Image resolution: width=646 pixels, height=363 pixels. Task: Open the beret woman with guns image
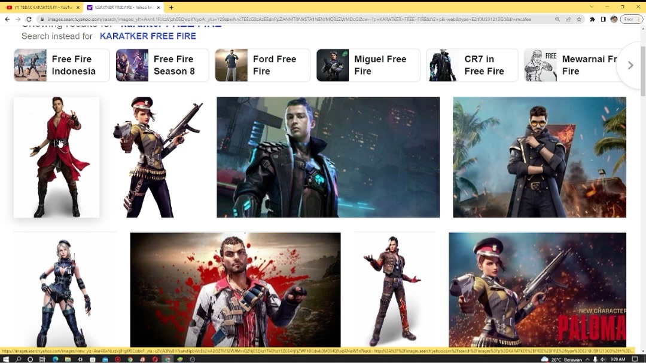(158, 157)
